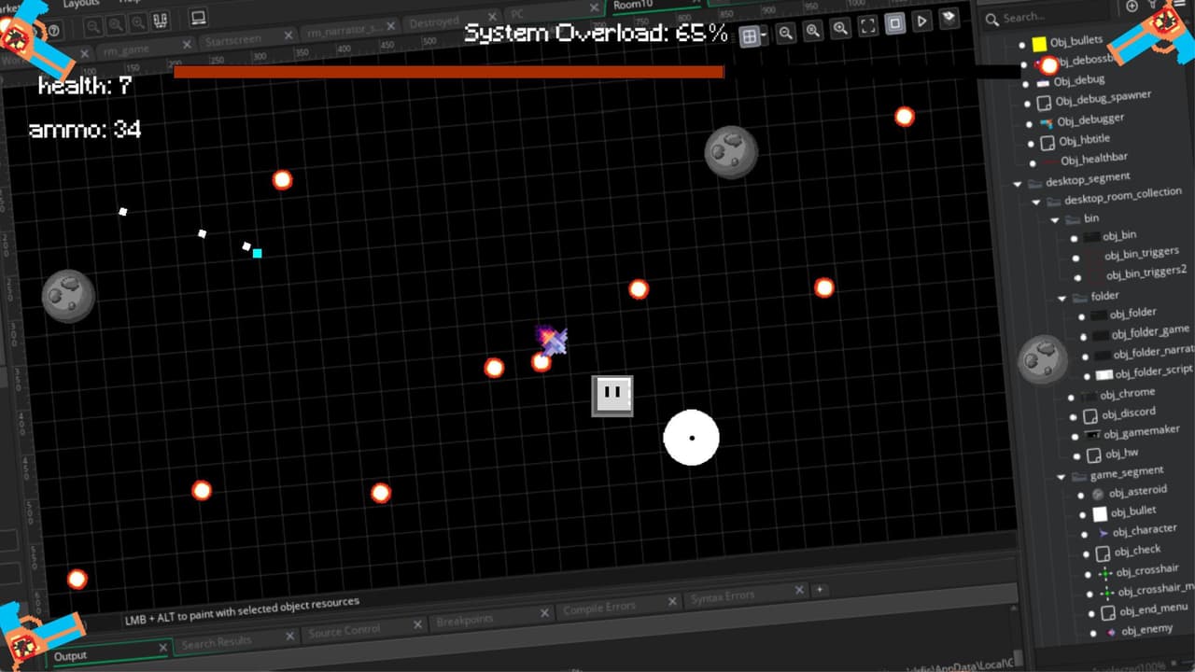Click the laptop target icon in top toolbar
The image size is (1195, 672).
click(198, 17)
